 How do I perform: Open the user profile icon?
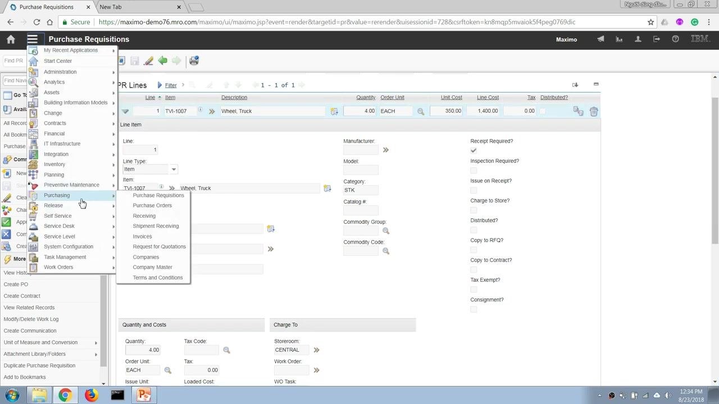[638, 39]
